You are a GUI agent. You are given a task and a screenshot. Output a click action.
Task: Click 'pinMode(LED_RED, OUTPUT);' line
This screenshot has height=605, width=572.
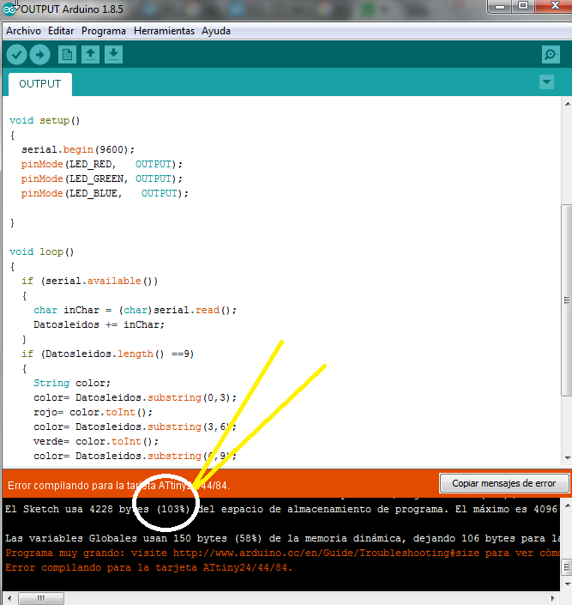tap(102, 165)
